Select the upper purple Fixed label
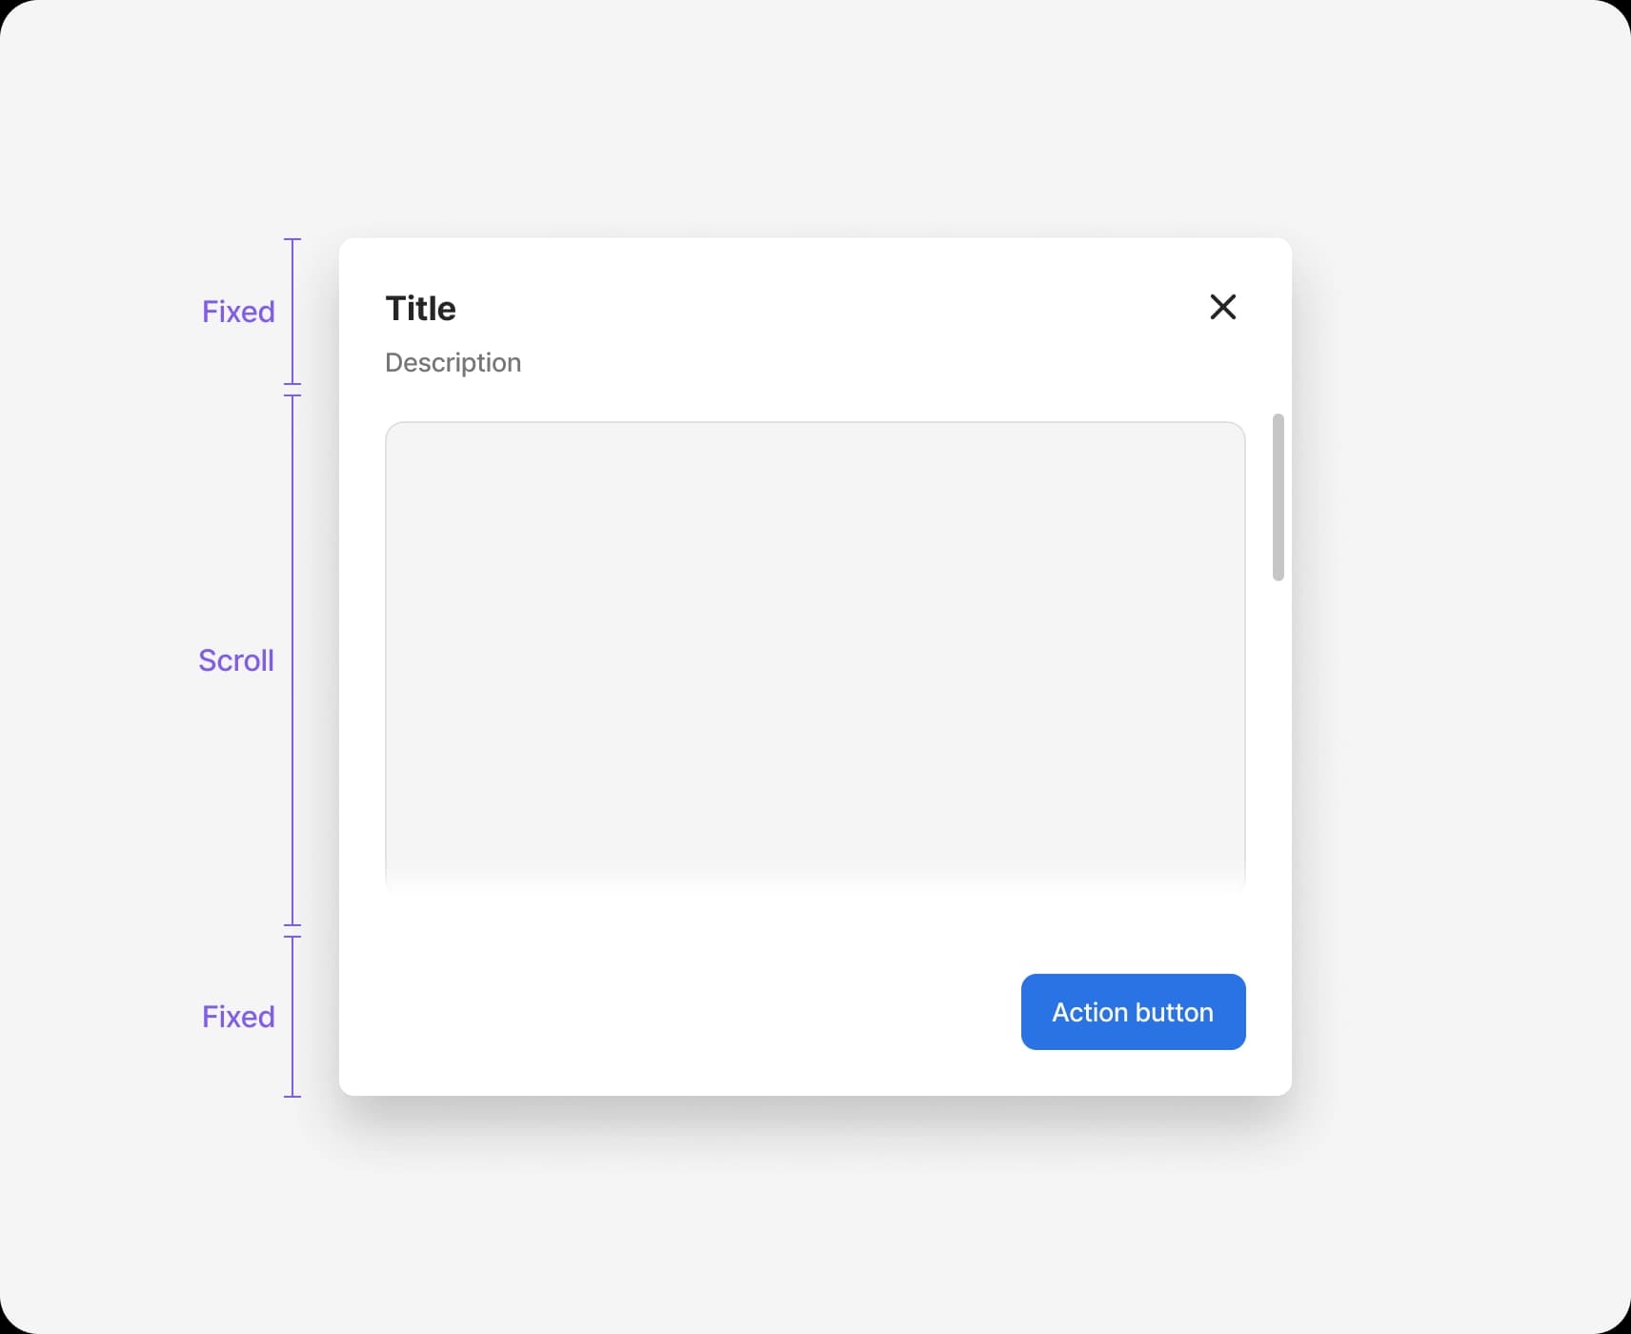1631x1334 pixels. [238, 312]
